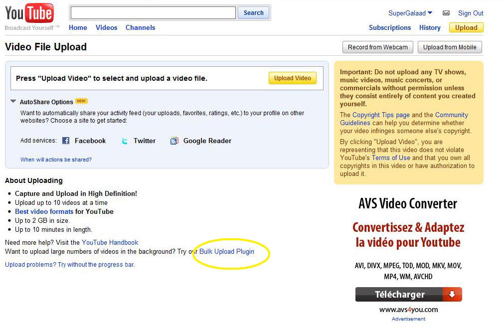Open the SuperGalaad account dropdown
This screenshot has width=504, height=332.
pos(410,13)
